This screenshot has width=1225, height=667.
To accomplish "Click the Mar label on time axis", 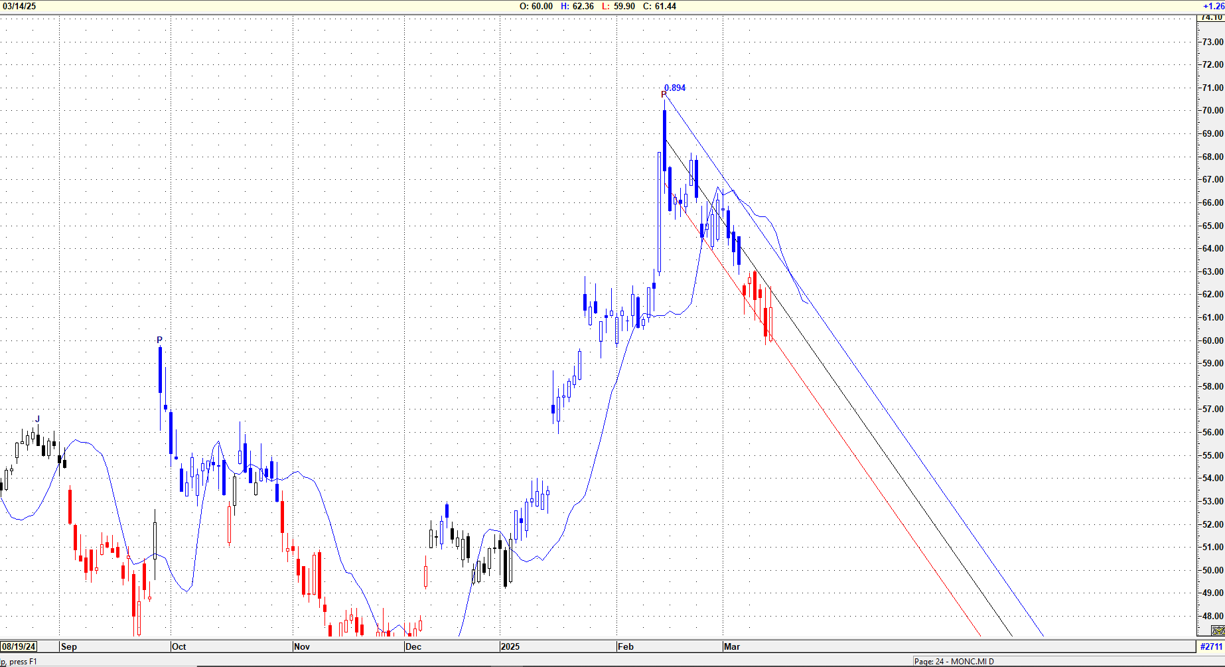I will [732, 646].
